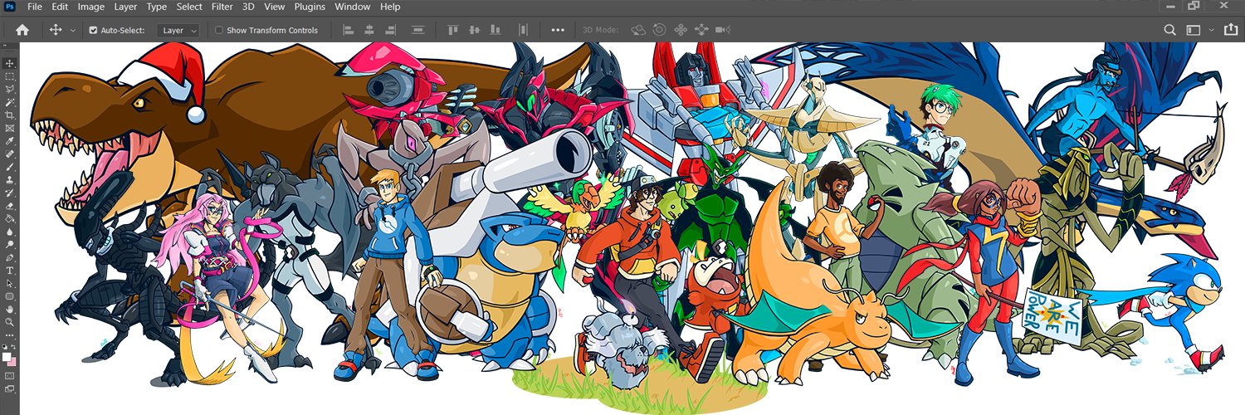Select the Zoom tool in the toolbar
This screenshot has width=1245, height=415.
[10, 322]
